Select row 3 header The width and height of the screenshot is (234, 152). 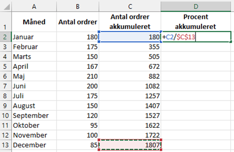point(6,47)
